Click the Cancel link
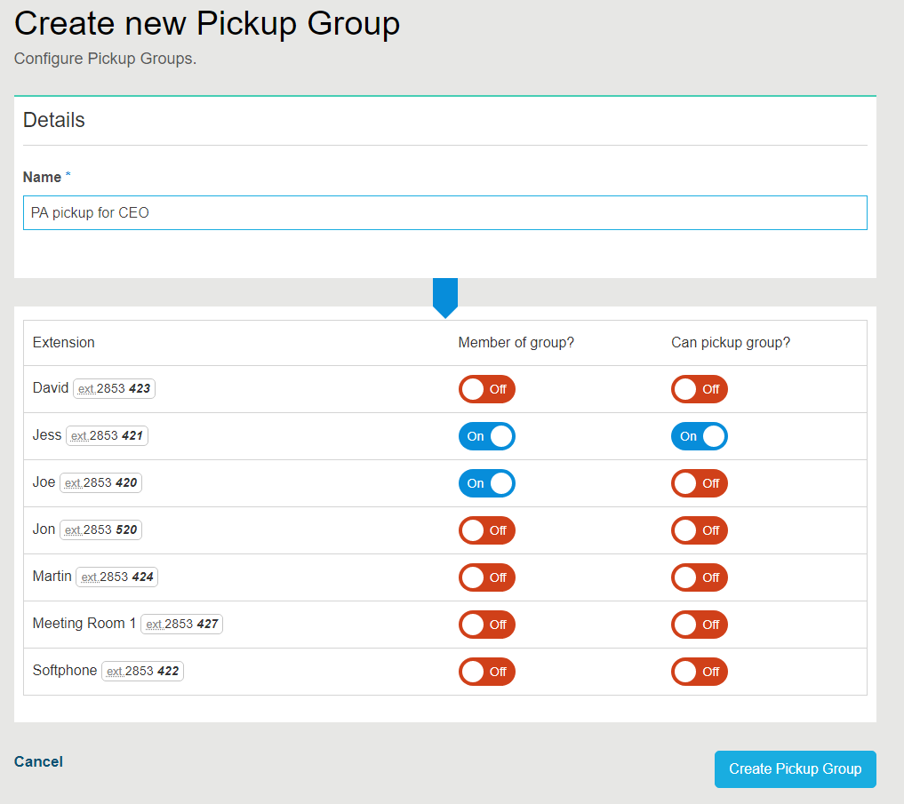This screenshot has width=904, height=804. 38,761
